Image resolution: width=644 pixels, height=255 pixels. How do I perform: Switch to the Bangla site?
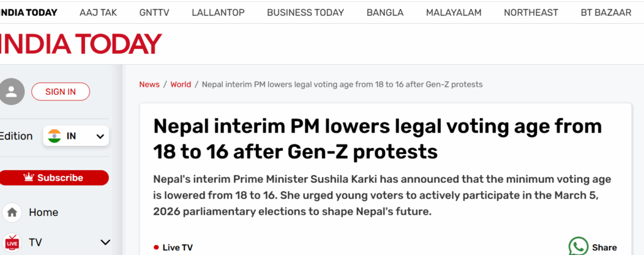tap(385, 13)
